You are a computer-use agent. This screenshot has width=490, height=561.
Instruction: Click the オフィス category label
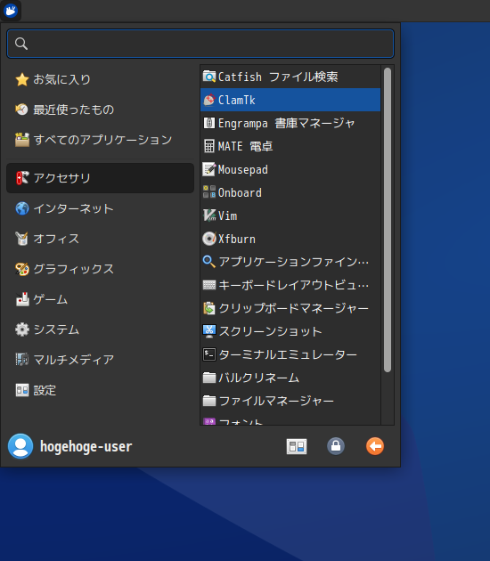pos(56,239)
